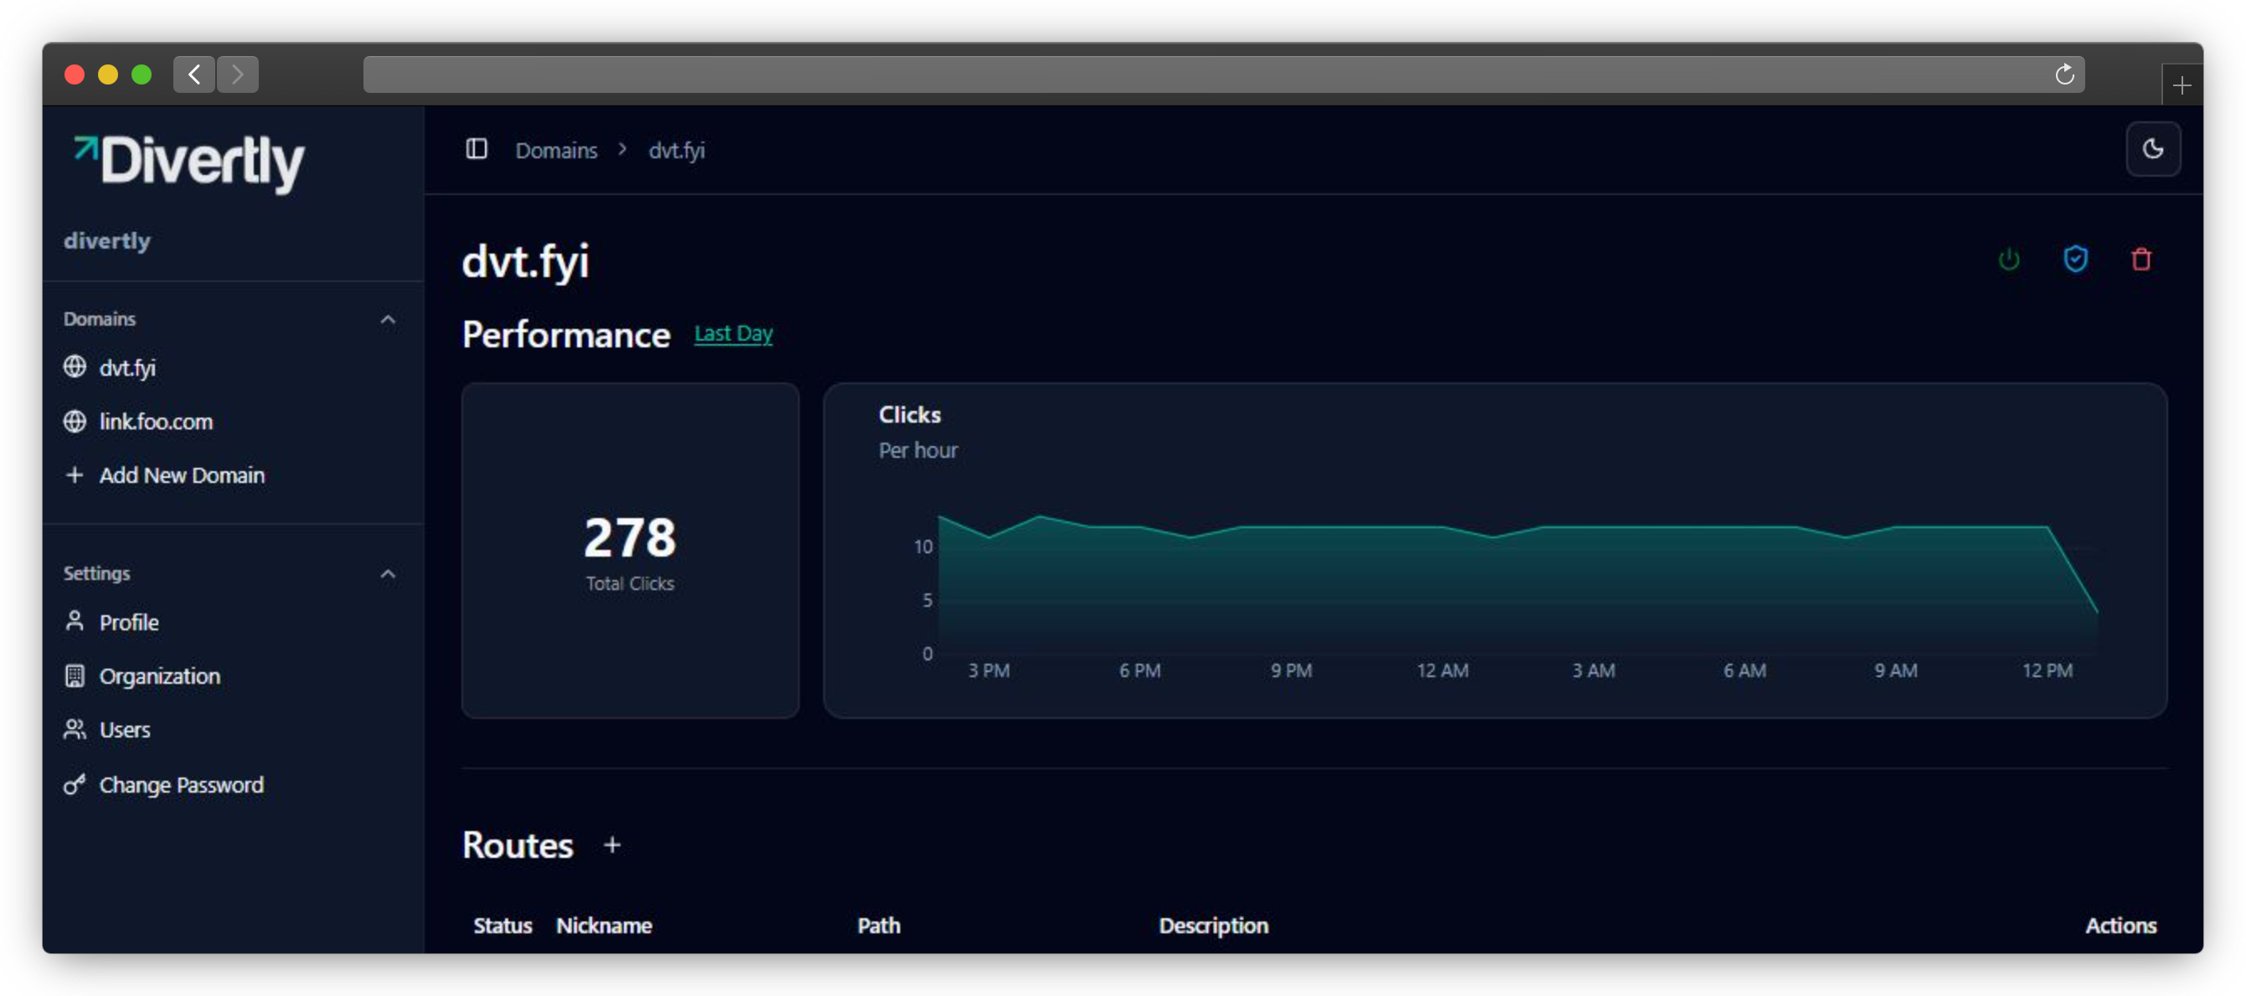Image resolution: width=2246 pixels, height=996 pixels.
Task: Click Add New Domain
Action: click(182, 475)
